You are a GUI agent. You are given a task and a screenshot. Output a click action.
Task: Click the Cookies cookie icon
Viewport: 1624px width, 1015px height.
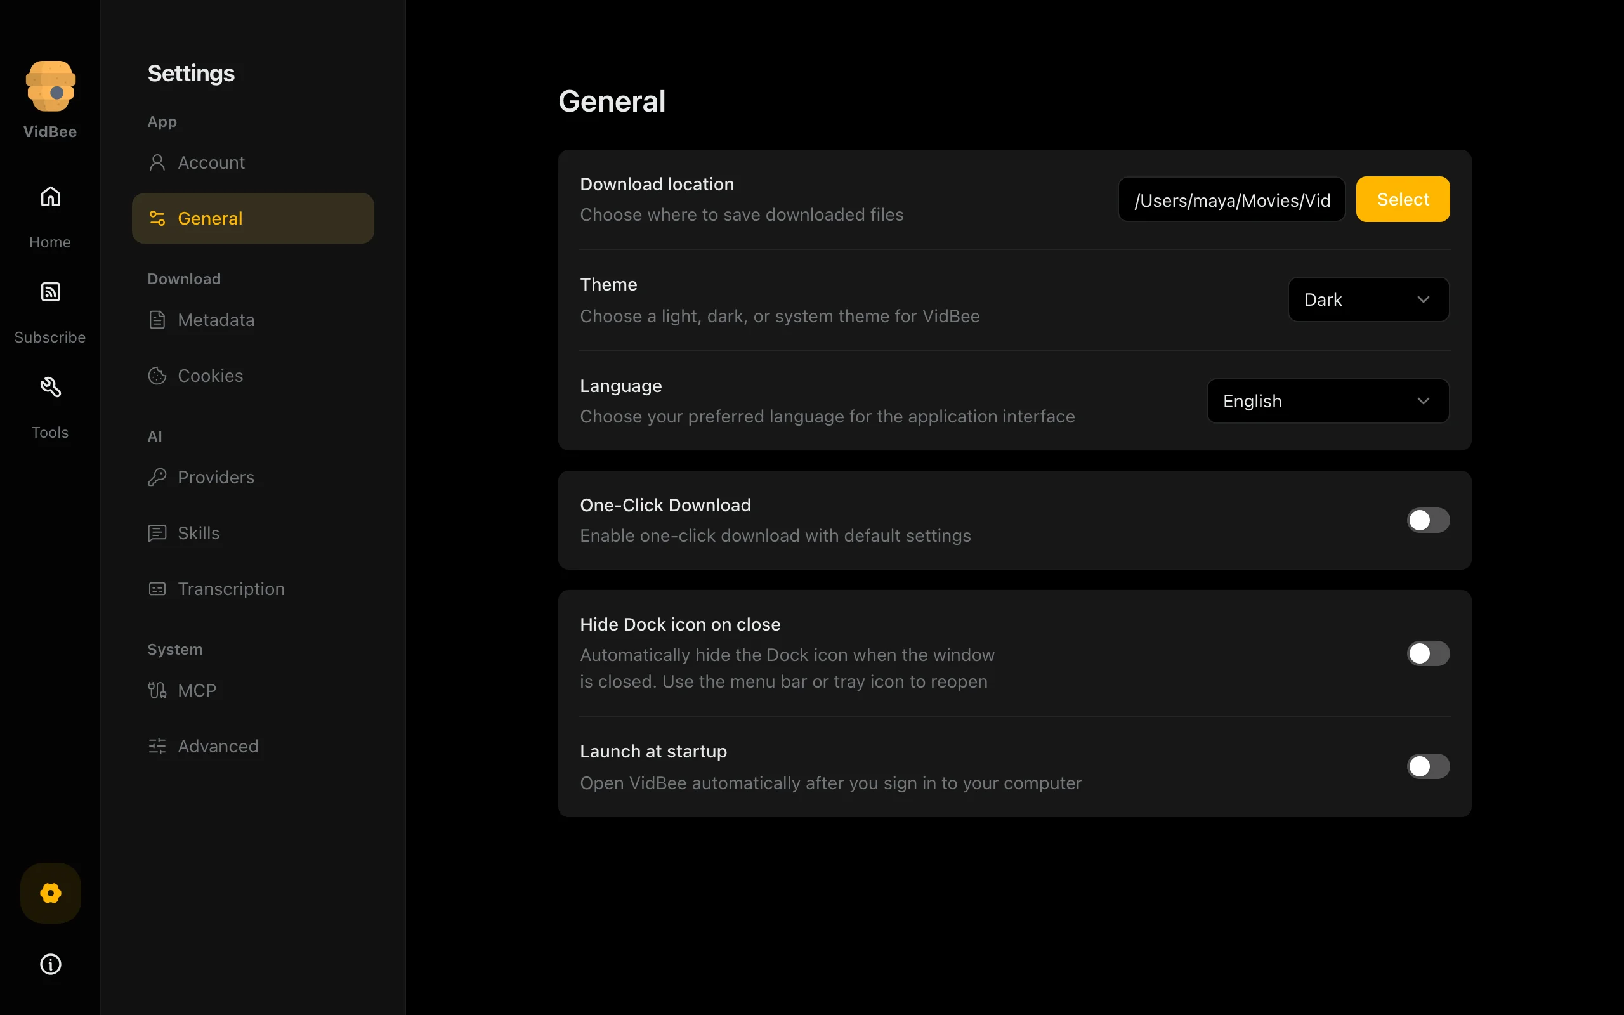[157, 376]
